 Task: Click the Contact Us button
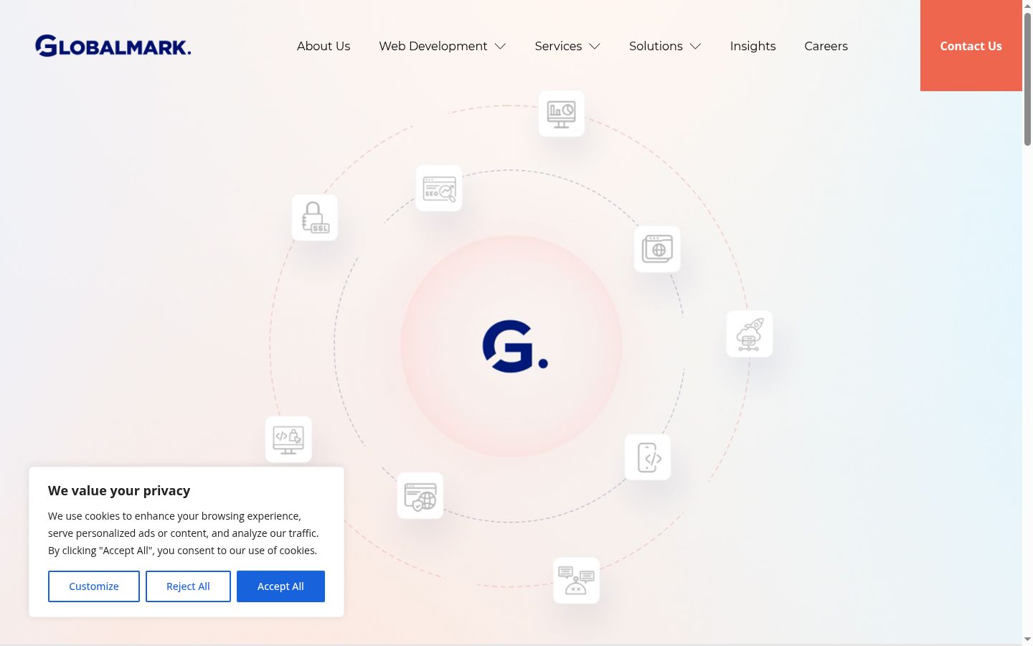tap(971, 46)
